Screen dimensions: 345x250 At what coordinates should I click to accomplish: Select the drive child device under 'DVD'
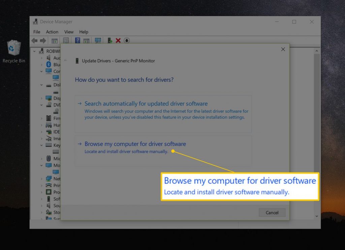(56, 111)
